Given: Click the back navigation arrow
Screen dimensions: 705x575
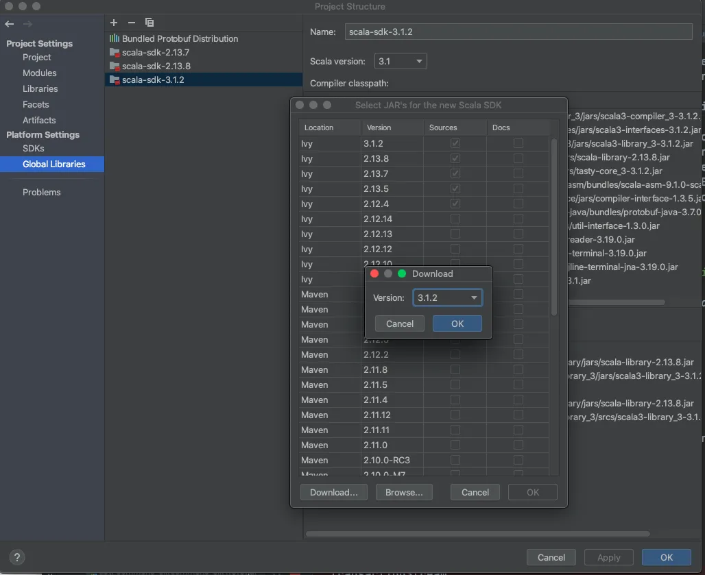Looking at the screenshot, I should tap(10, 24).
